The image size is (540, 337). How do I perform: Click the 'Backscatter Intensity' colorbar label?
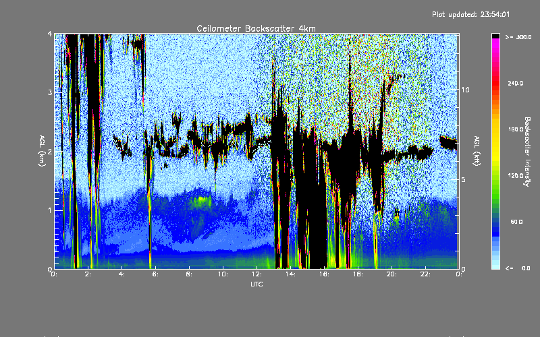(527, 152)
